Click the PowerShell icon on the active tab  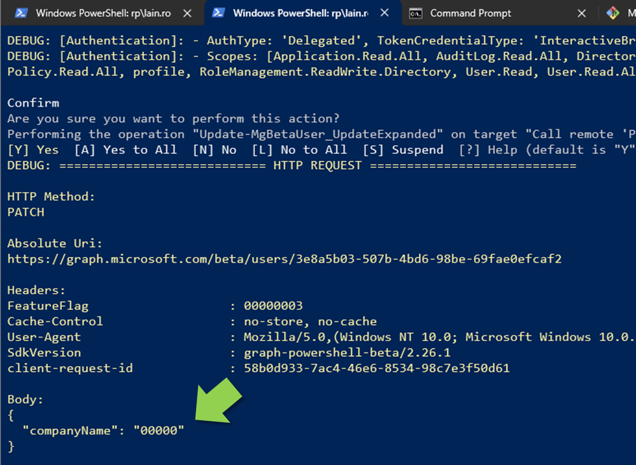click(x=218, y=13)
